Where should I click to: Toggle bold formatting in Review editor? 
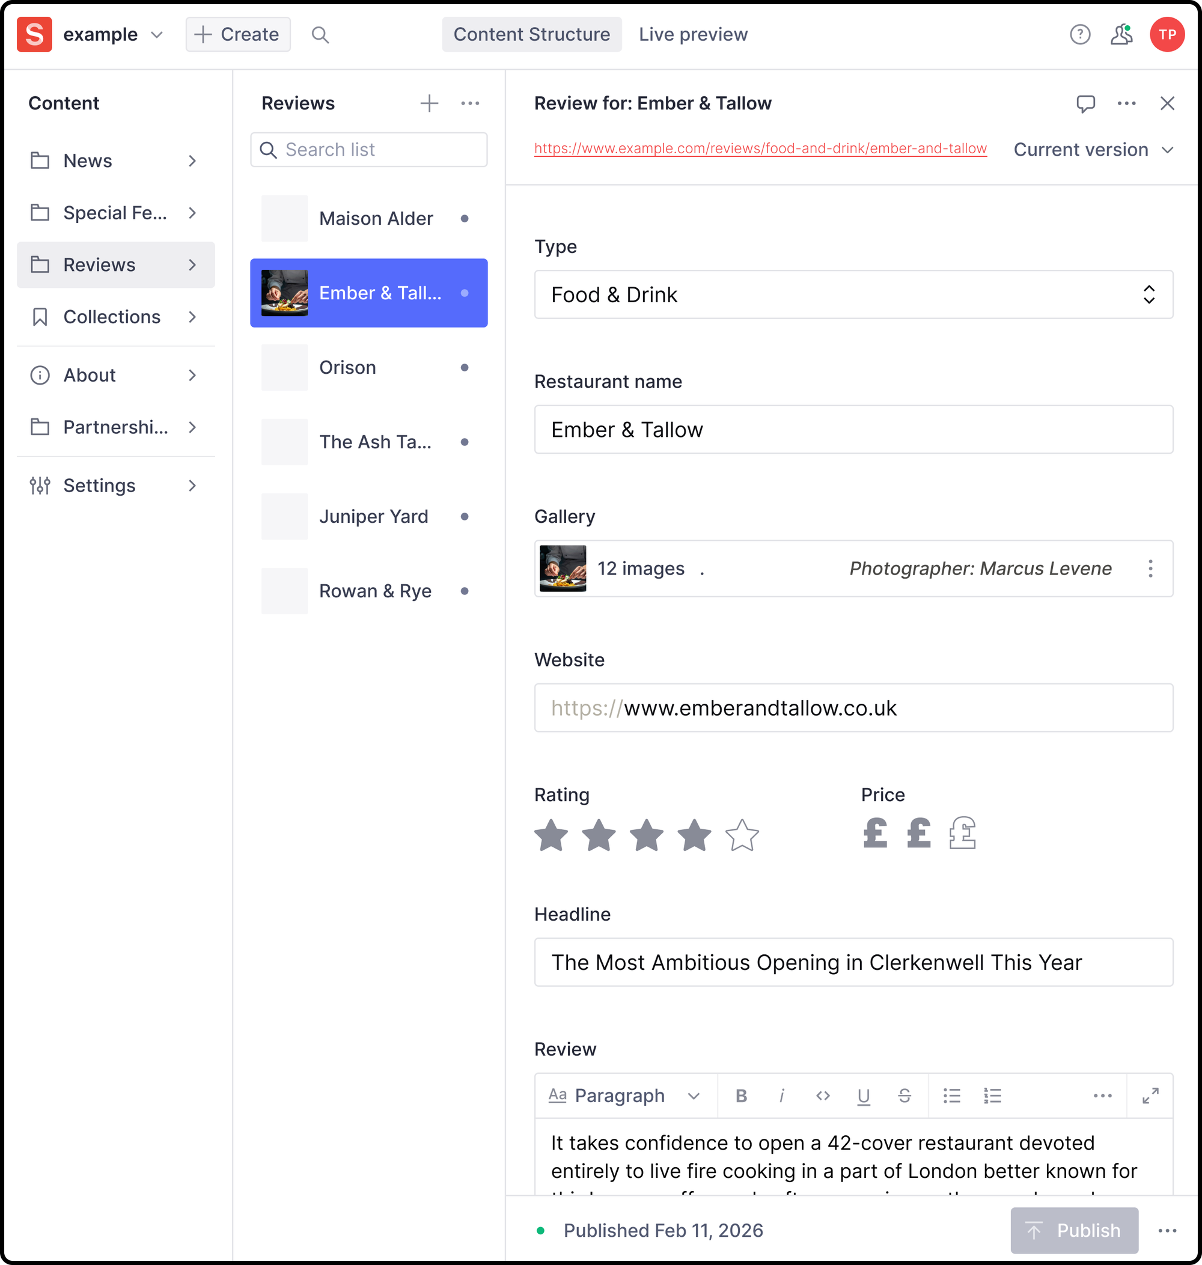click(x=741, y=1096)
